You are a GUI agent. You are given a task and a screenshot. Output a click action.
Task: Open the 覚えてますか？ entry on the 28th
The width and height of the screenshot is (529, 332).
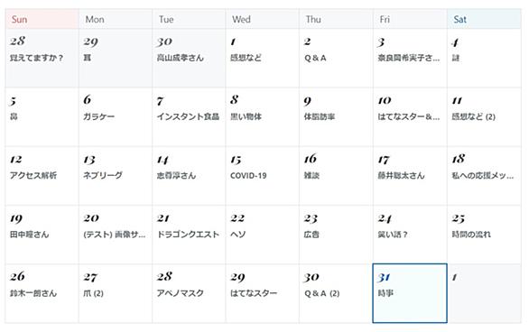tap(36, 58)
